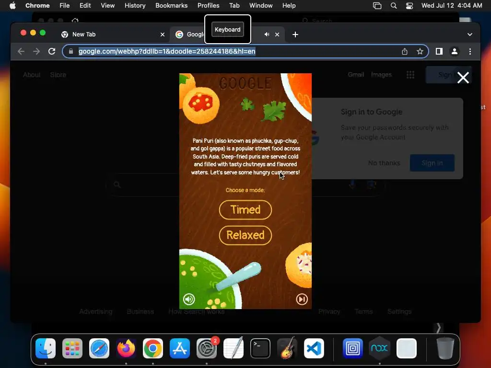Open the blue squares app in dock

click(352, 348)
